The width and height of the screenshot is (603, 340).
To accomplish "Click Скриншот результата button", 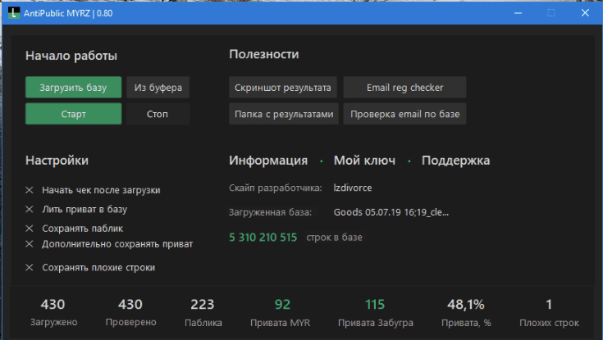I will (283, 87).
